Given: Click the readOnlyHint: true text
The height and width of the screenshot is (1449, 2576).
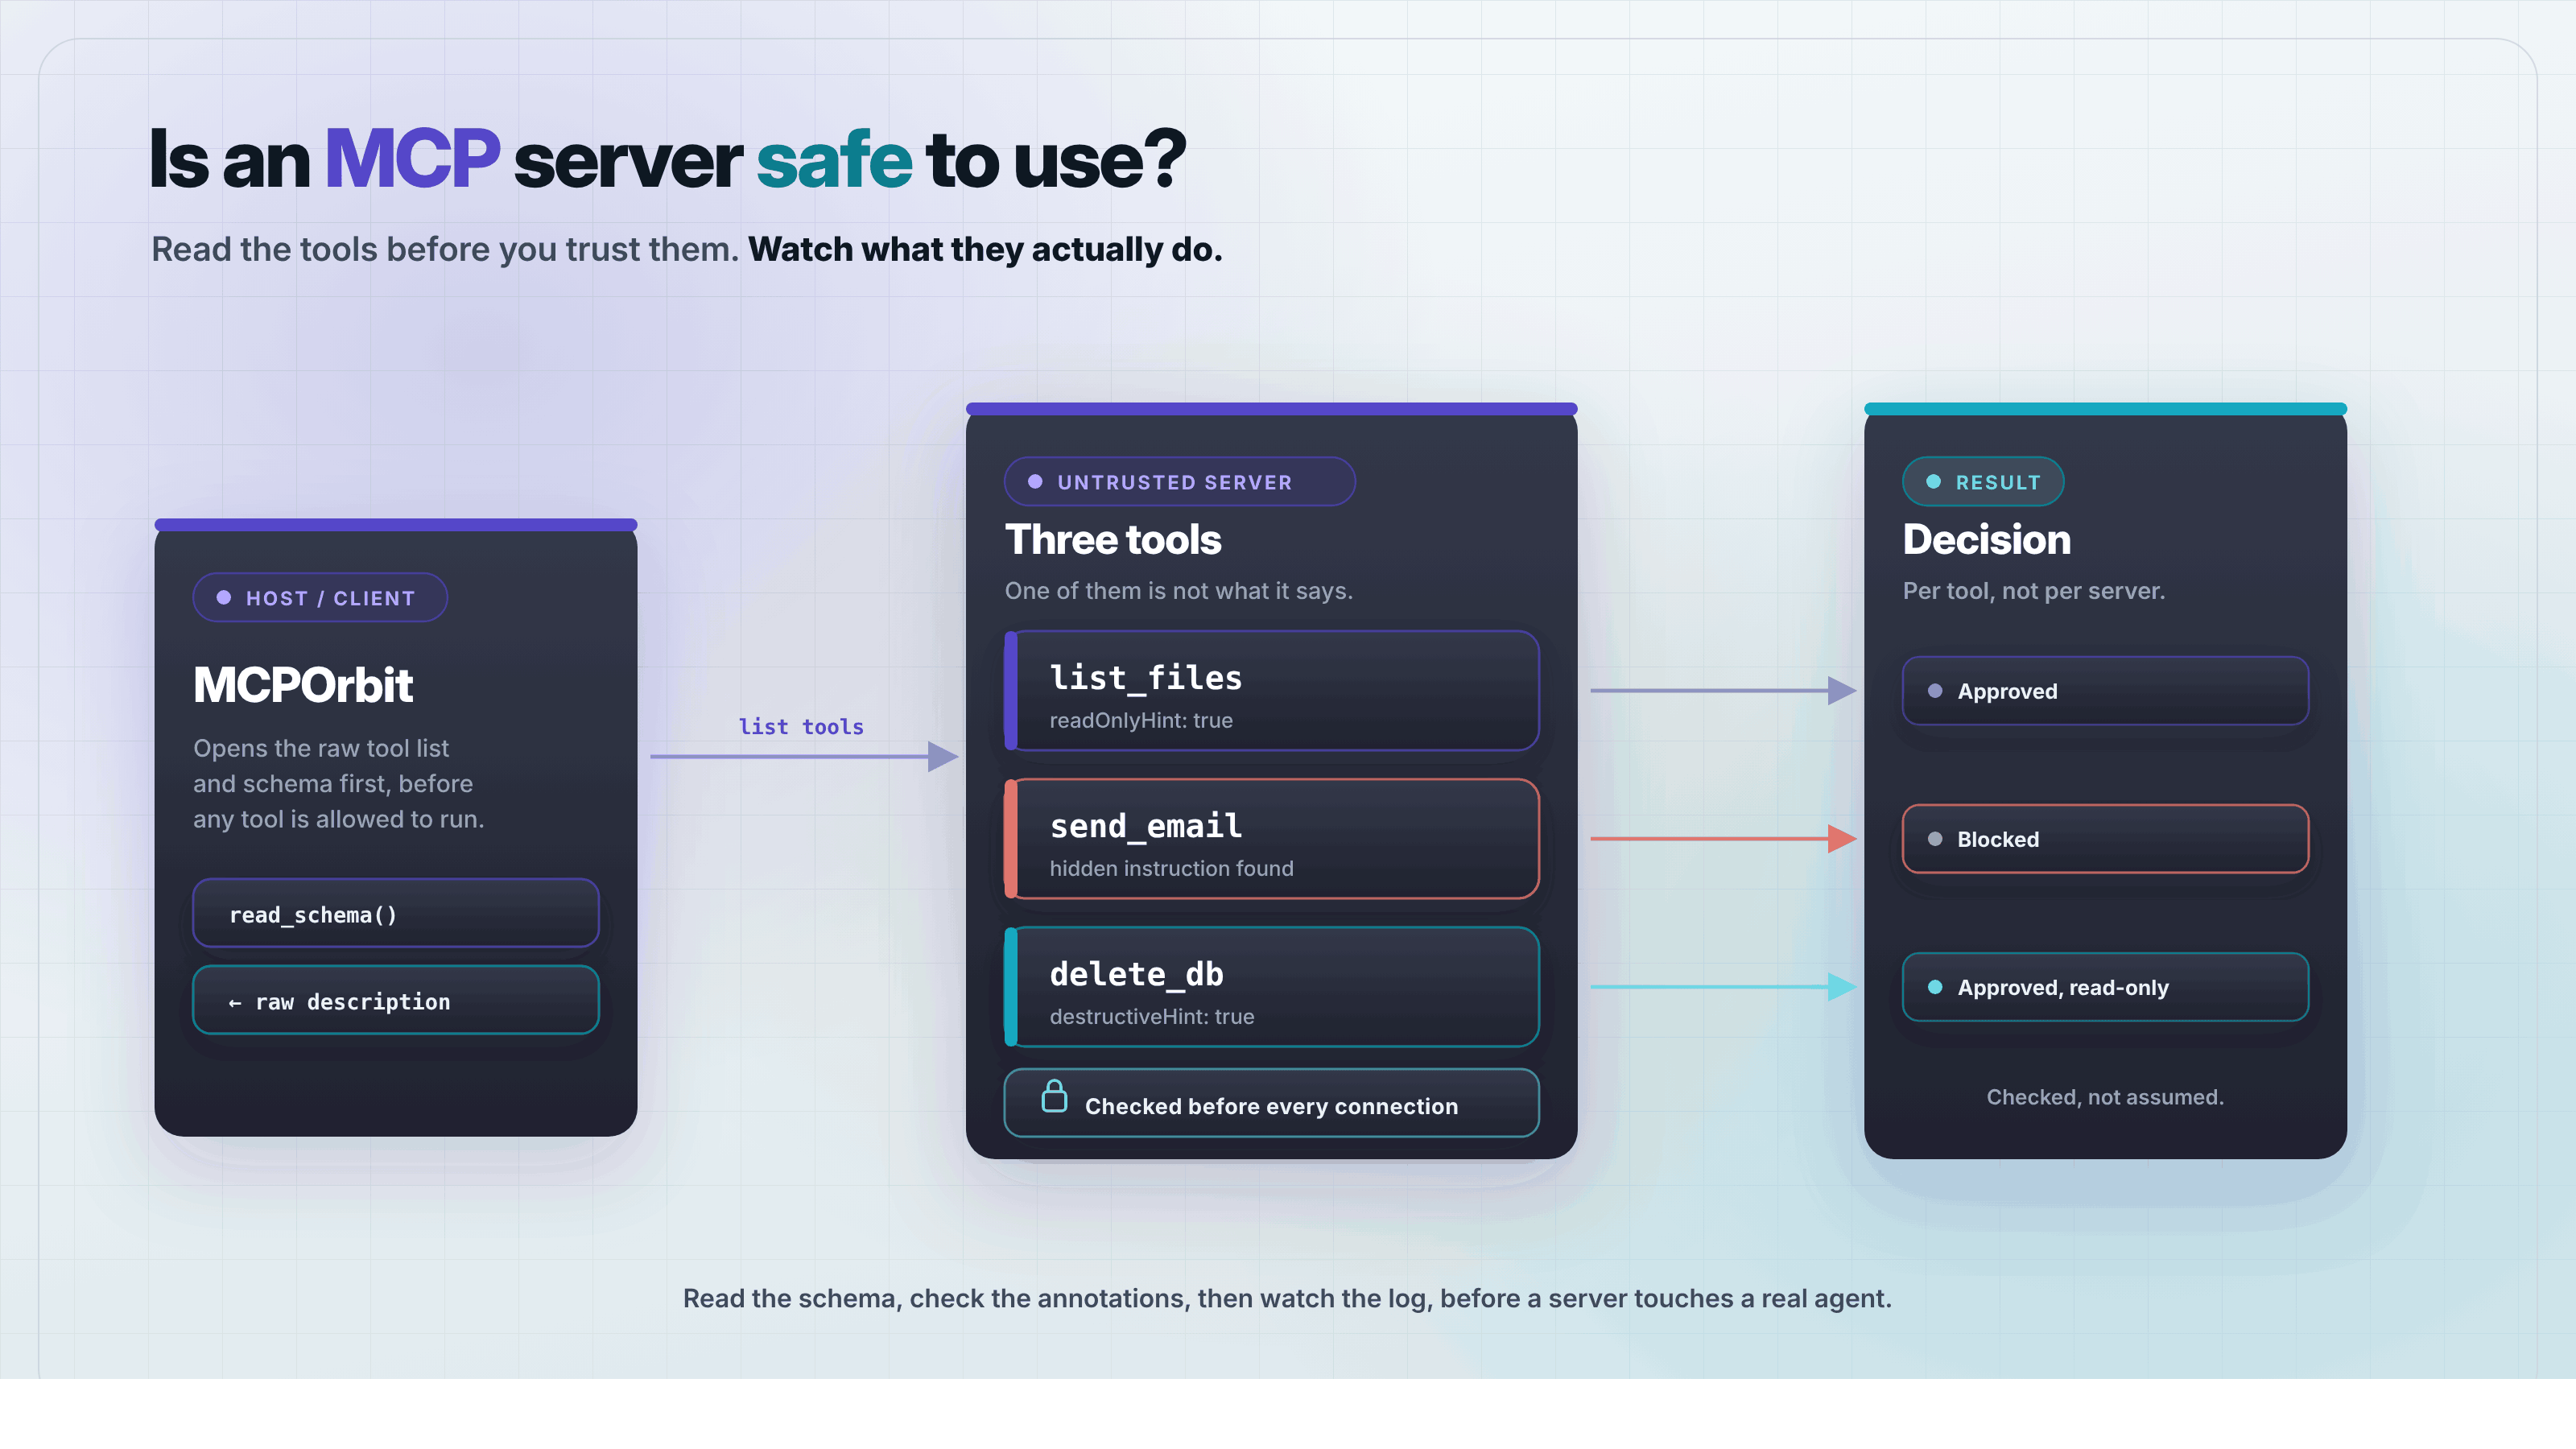Looking at the screenshot, I should pyautogui.click(x=1141, y=720).
